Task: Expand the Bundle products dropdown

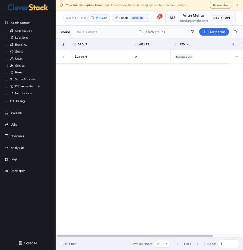Action: click(x=147, y=18)
